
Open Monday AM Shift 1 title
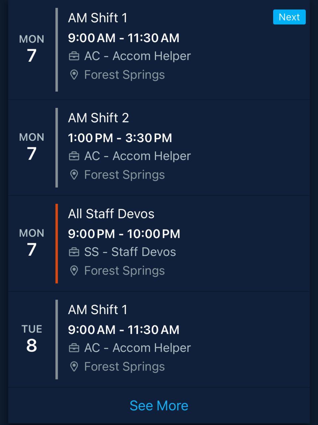pos(98,18)
